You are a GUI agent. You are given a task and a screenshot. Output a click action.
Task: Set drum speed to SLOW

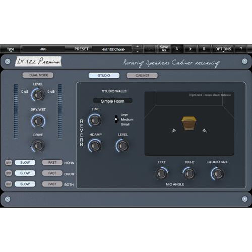tap(25, 173)
